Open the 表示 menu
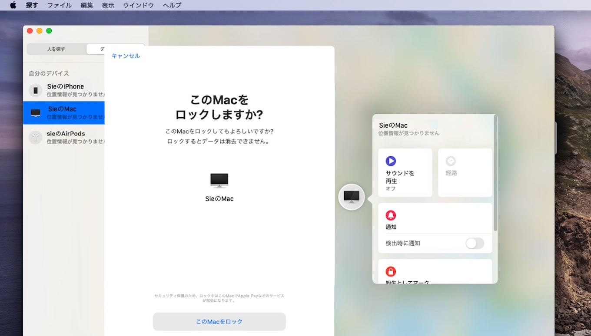591x336 pixels. point(108,5)
